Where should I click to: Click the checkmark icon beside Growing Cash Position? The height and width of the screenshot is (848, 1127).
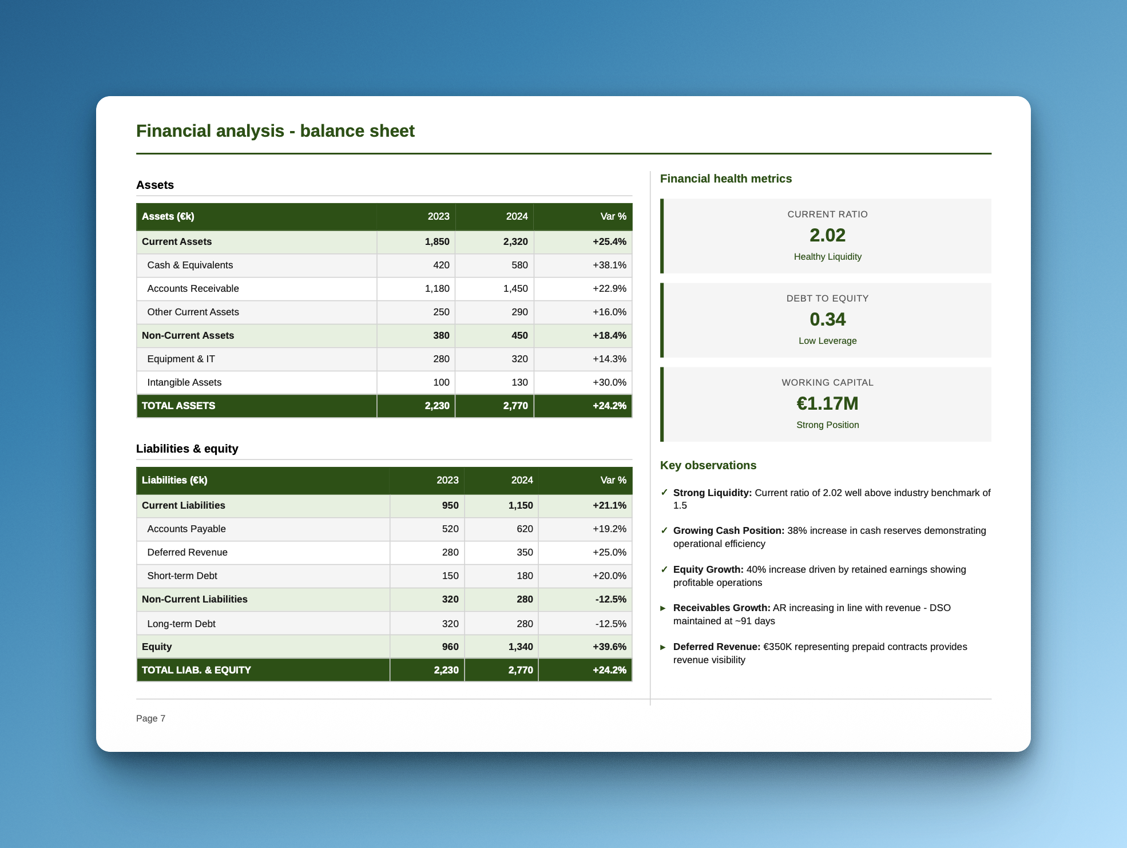click(665, 531)
